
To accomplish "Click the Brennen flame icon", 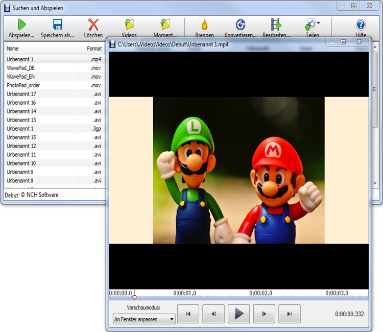I will point(204,25).
